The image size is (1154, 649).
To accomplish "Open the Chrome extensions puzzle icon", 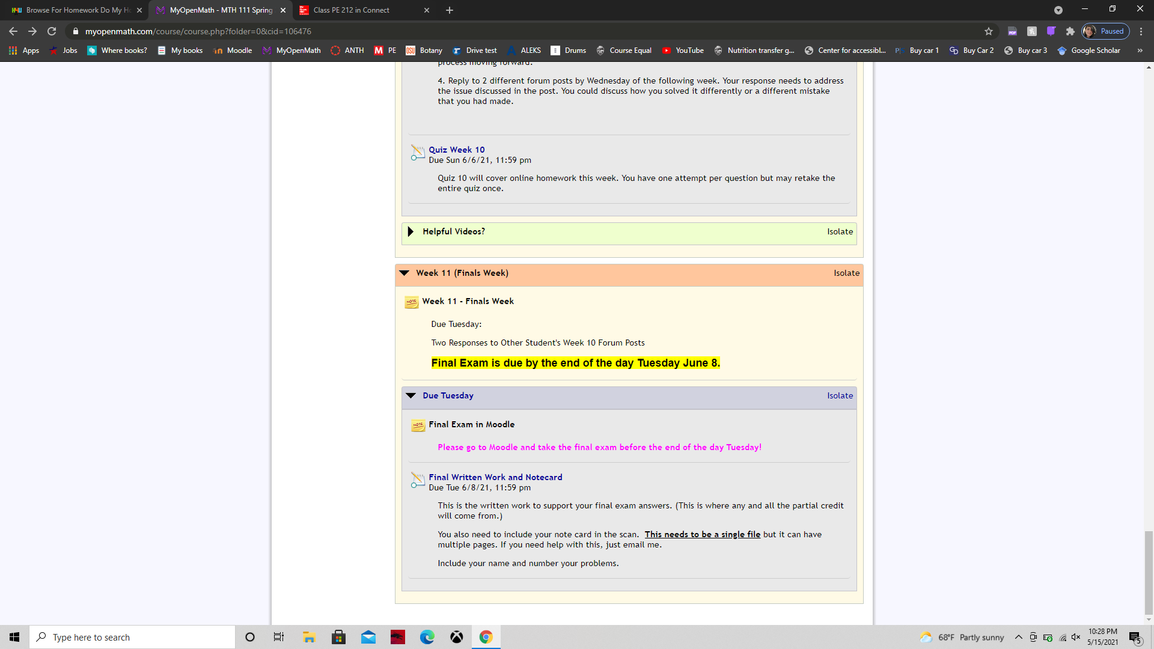I will click(1070, 31).
